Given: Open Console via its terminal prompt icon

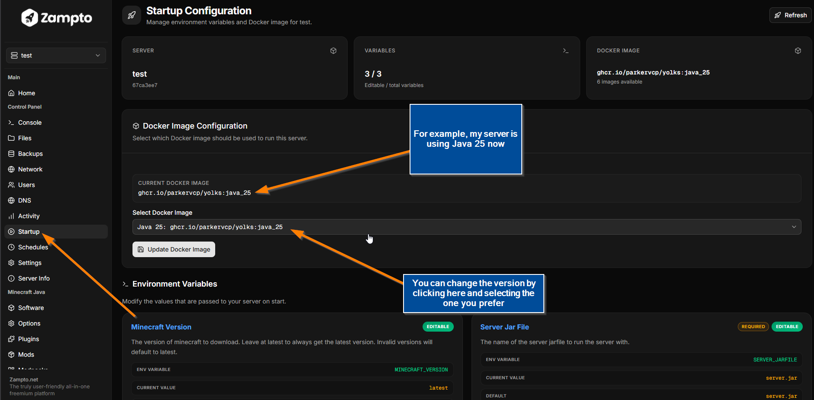Looking at the screenshot, I should (x=11, y=123).
